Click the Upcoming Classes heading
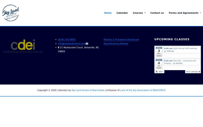Image resolution: width=203 pixels, height=127 pixels. coord(172,39)
